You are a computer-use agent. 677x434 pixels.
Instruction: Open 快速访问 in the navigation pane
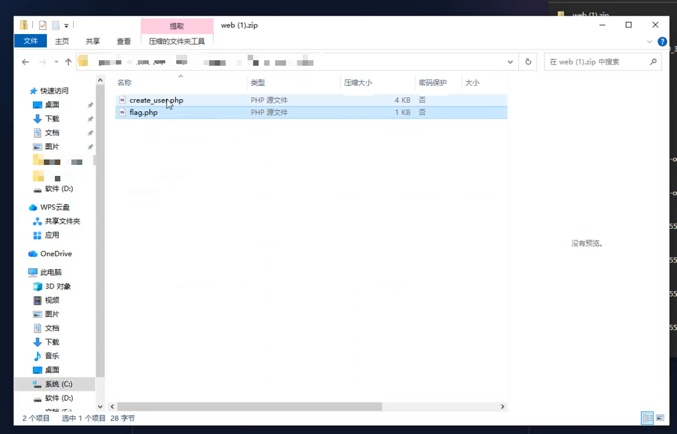click(x=54, y=91)
